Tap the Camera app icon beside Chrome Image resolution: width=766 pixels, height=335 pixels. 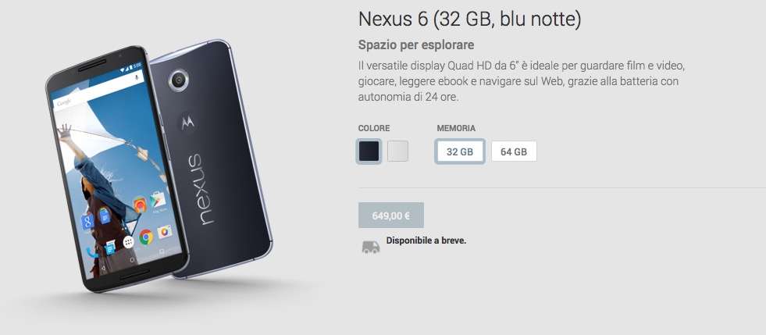pyautogui.click(x=165, y=231)
